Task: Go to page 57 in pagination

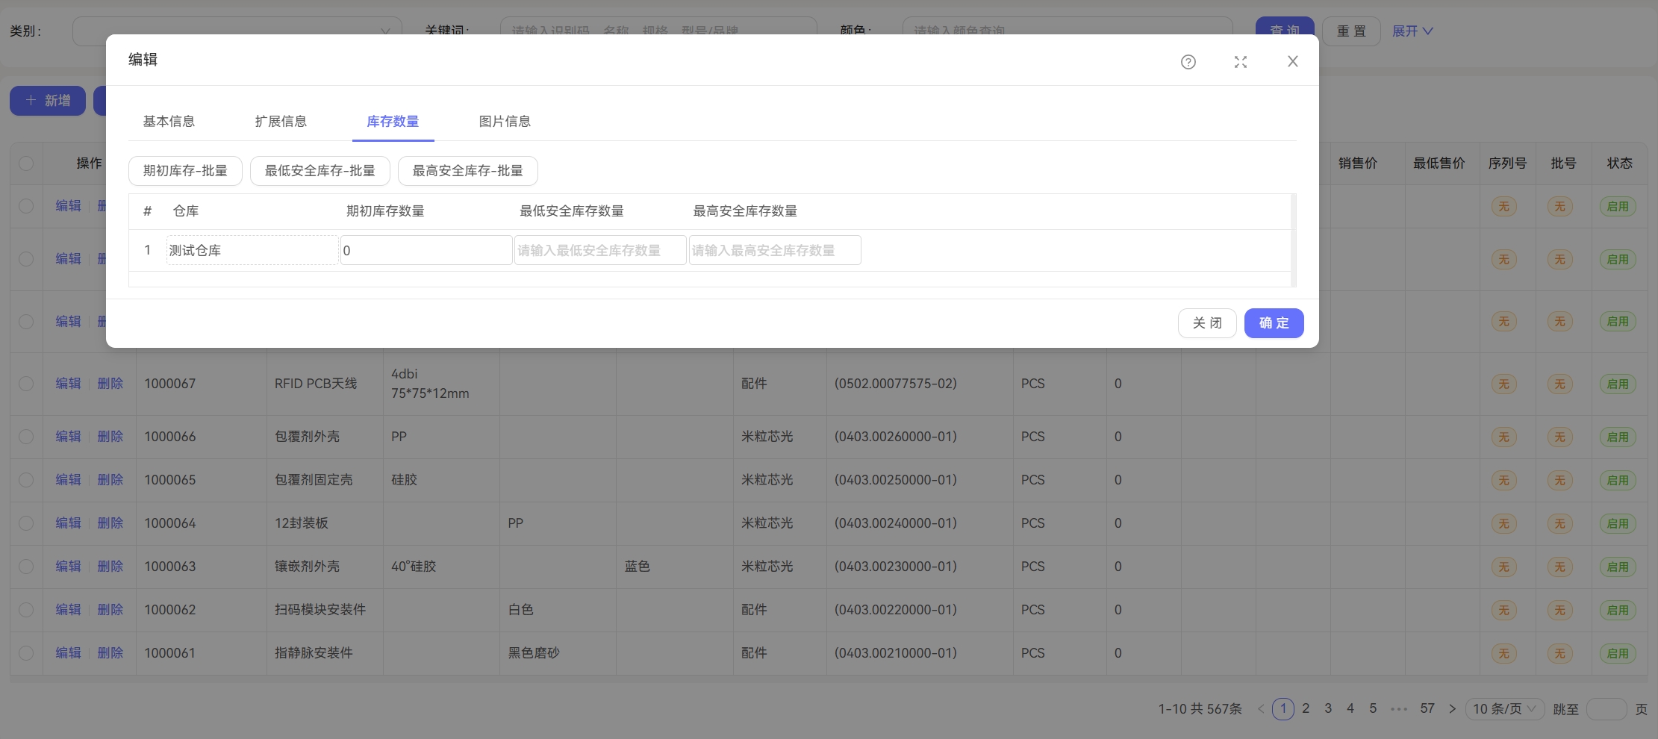Action: (x=1427, y=708)
